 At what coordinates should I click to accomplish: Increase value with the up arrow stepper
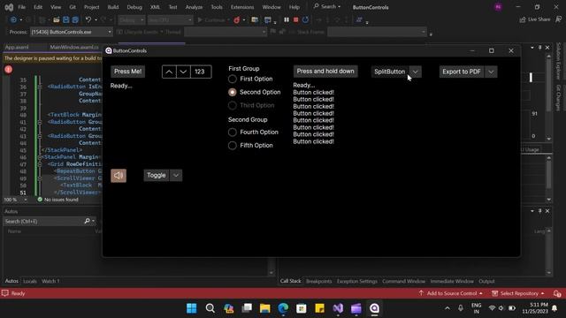point(169,72)
